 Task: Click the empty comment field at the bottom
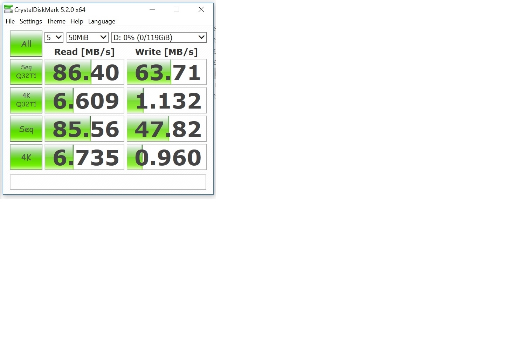coord(108,182)
